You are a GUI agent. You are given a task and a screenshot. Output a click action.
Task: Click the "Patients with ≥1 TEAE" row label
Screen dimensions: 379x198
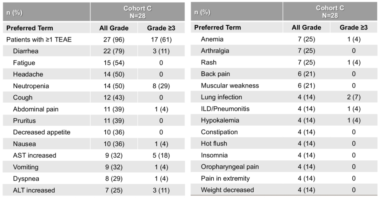coord(39,39)
